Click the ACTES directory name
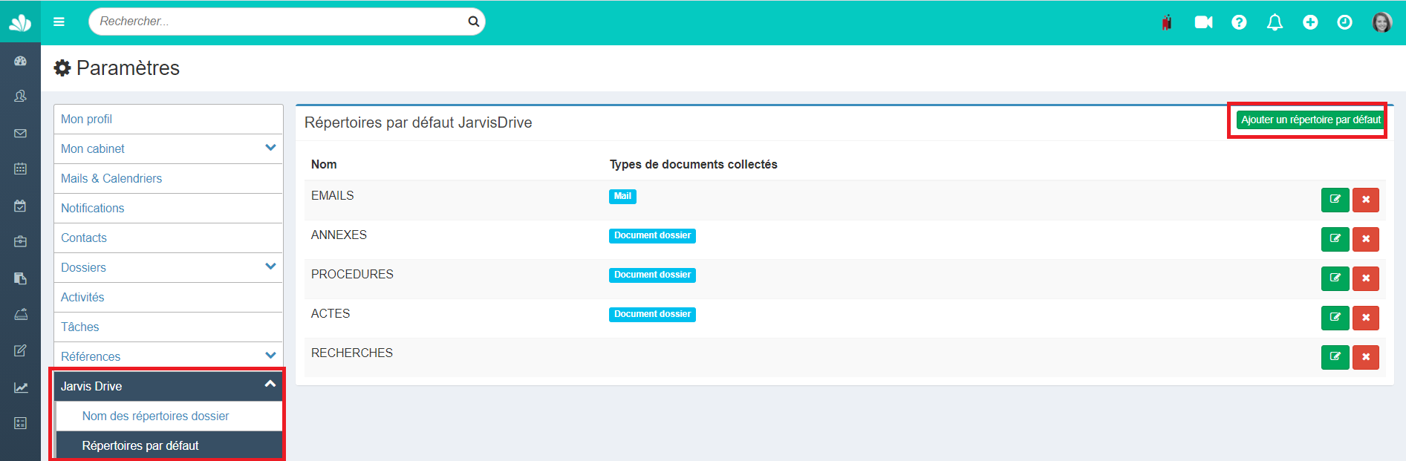Viewport: 1406px width, 461px height. click(x=331, y=313)
